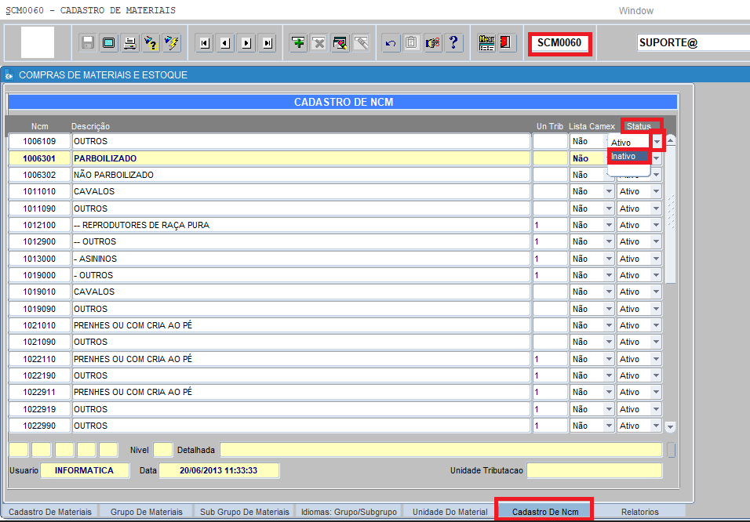This screenshot has height=522, width=750.
Task: Click Enter Query flashlight icon
Action: pyautogui.click(x=151, y=43)
